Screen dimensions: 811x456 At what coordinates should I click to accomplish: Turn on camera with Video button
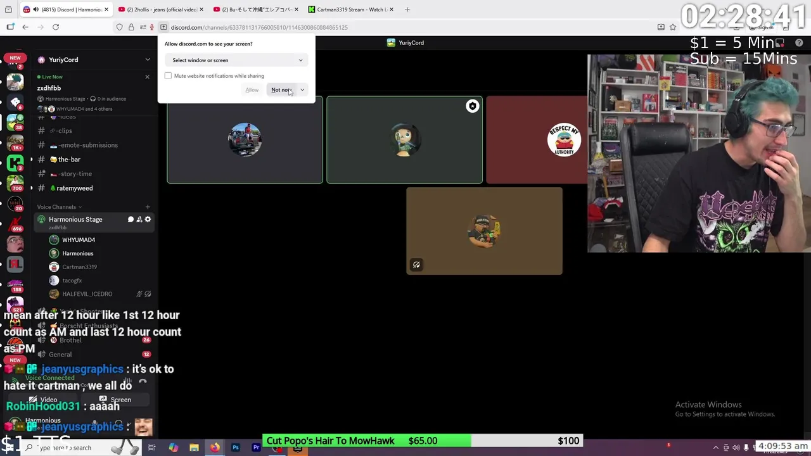[x=43, y=400]
